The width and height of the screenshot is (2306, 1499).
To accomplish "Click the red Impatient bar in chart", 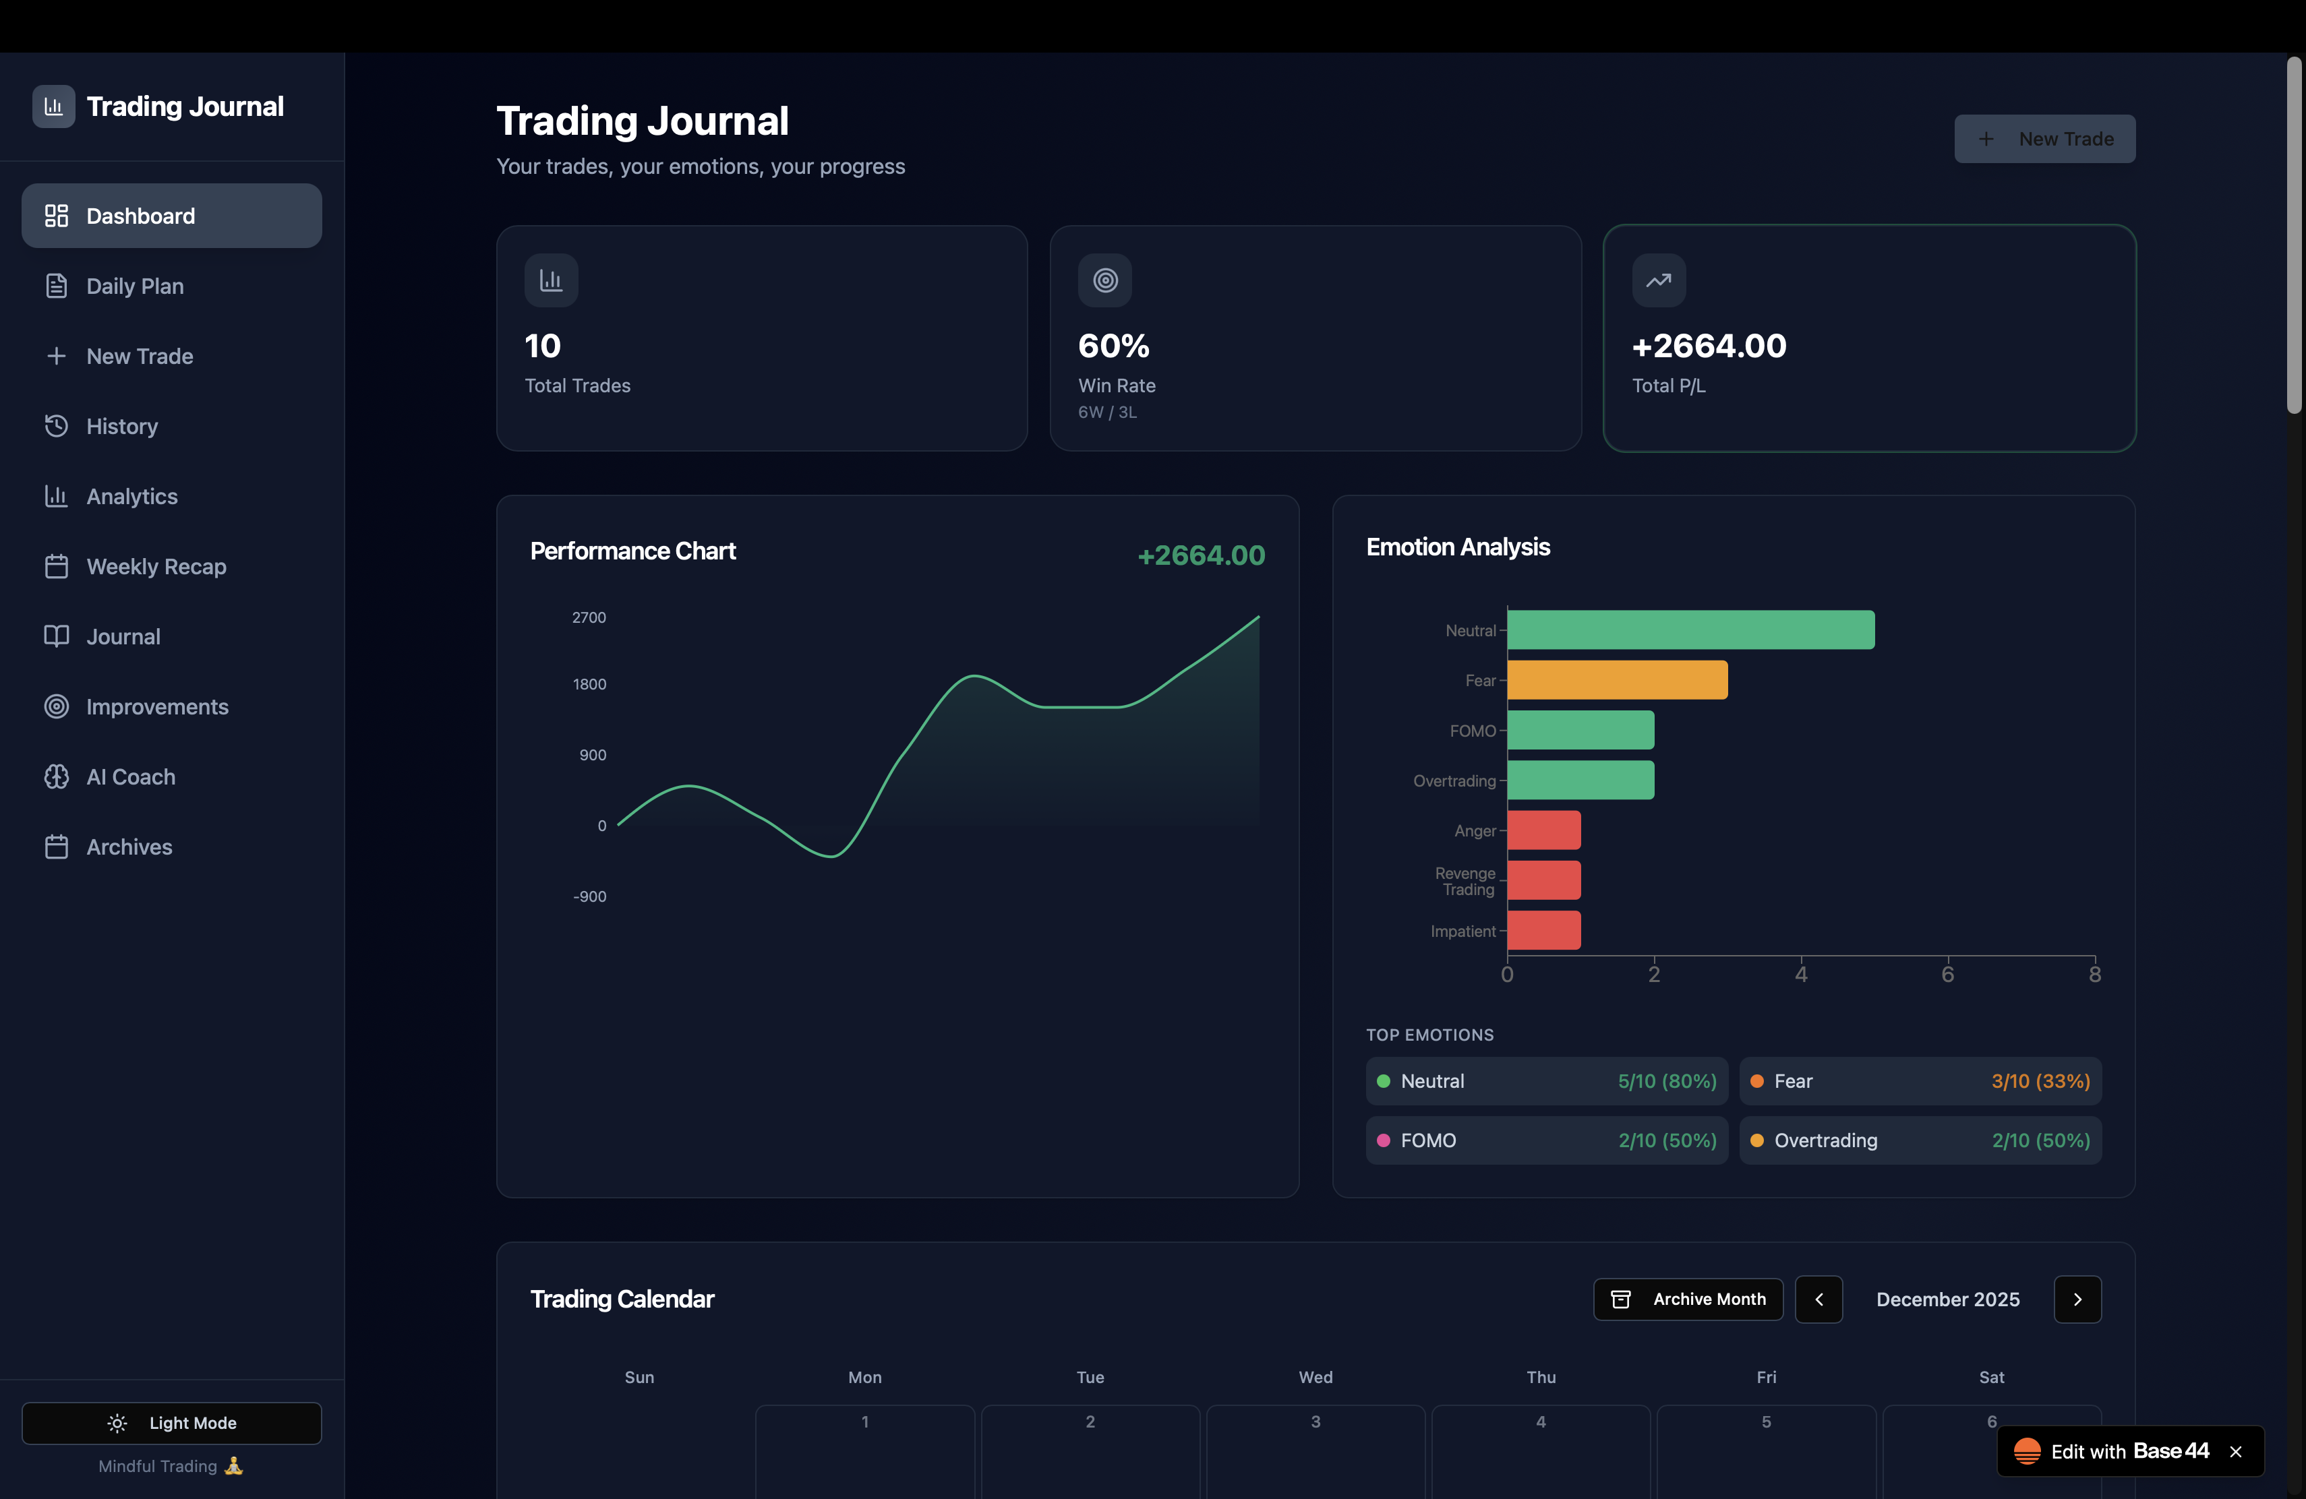I will tap(1543, 931).
